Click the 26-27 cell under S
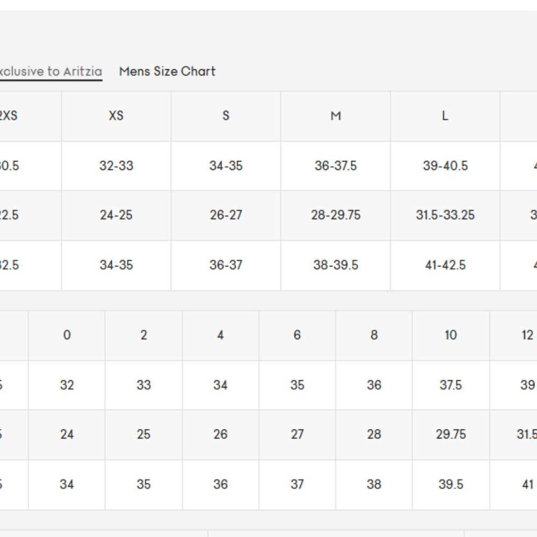The width and height of the screenshot is (537, 537). 226,215
